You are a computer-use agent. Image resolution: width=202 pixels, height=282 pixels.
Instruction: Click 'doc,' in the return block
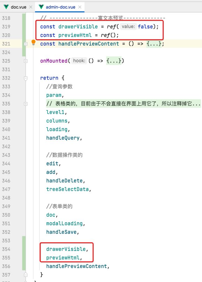52,215
